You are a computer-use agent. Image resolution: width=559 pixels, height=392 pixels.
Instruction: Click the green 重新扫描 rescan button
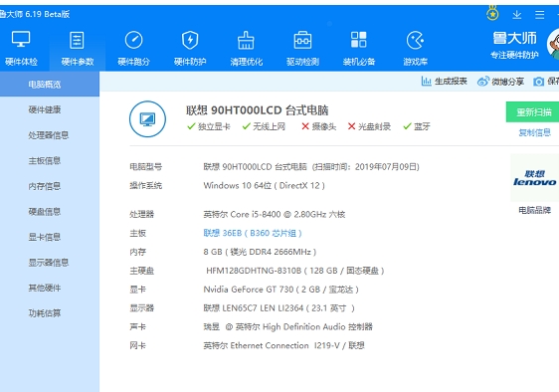click(532, 112)
